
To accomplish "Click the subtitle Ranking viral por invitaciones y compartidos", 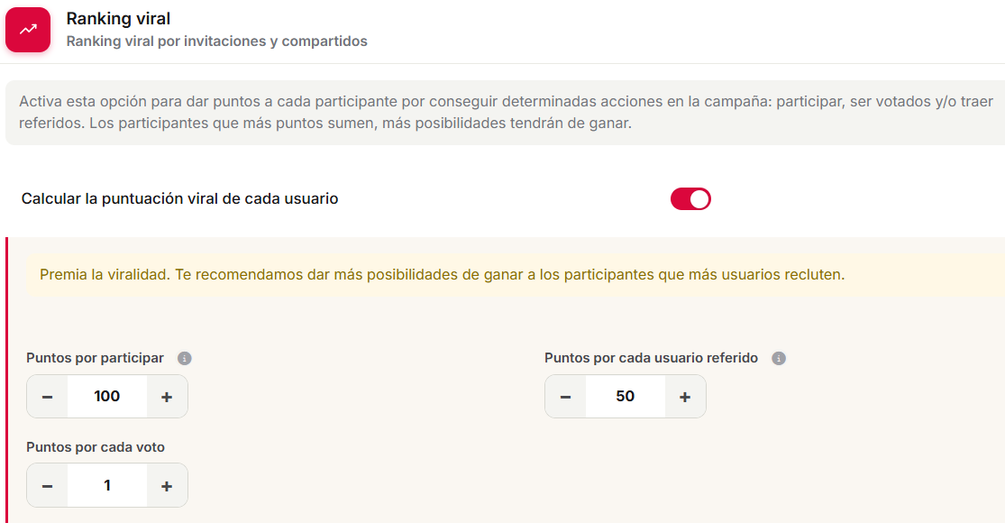I will (x=217, y=41).
